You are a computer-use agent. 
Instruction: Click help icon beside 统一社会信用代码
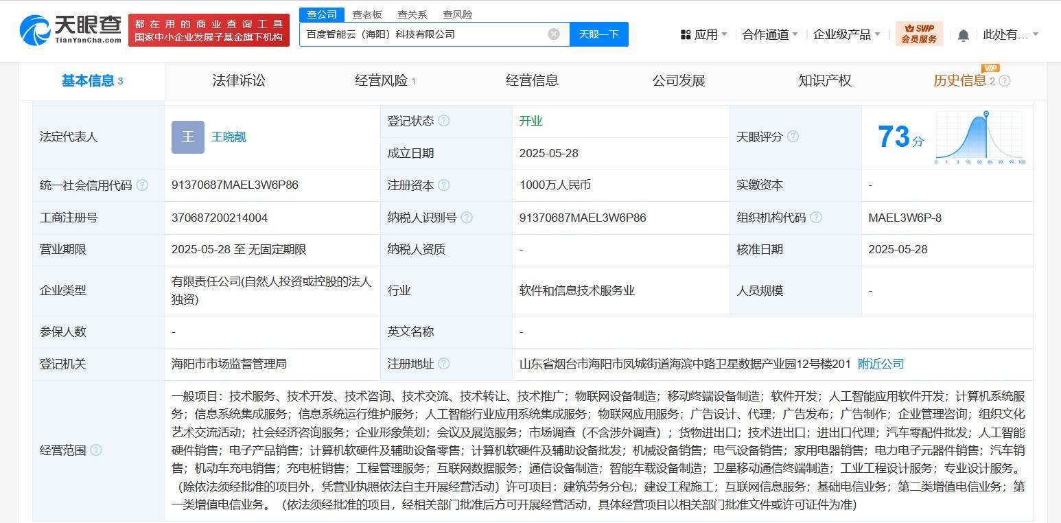(x=142, y=185)
